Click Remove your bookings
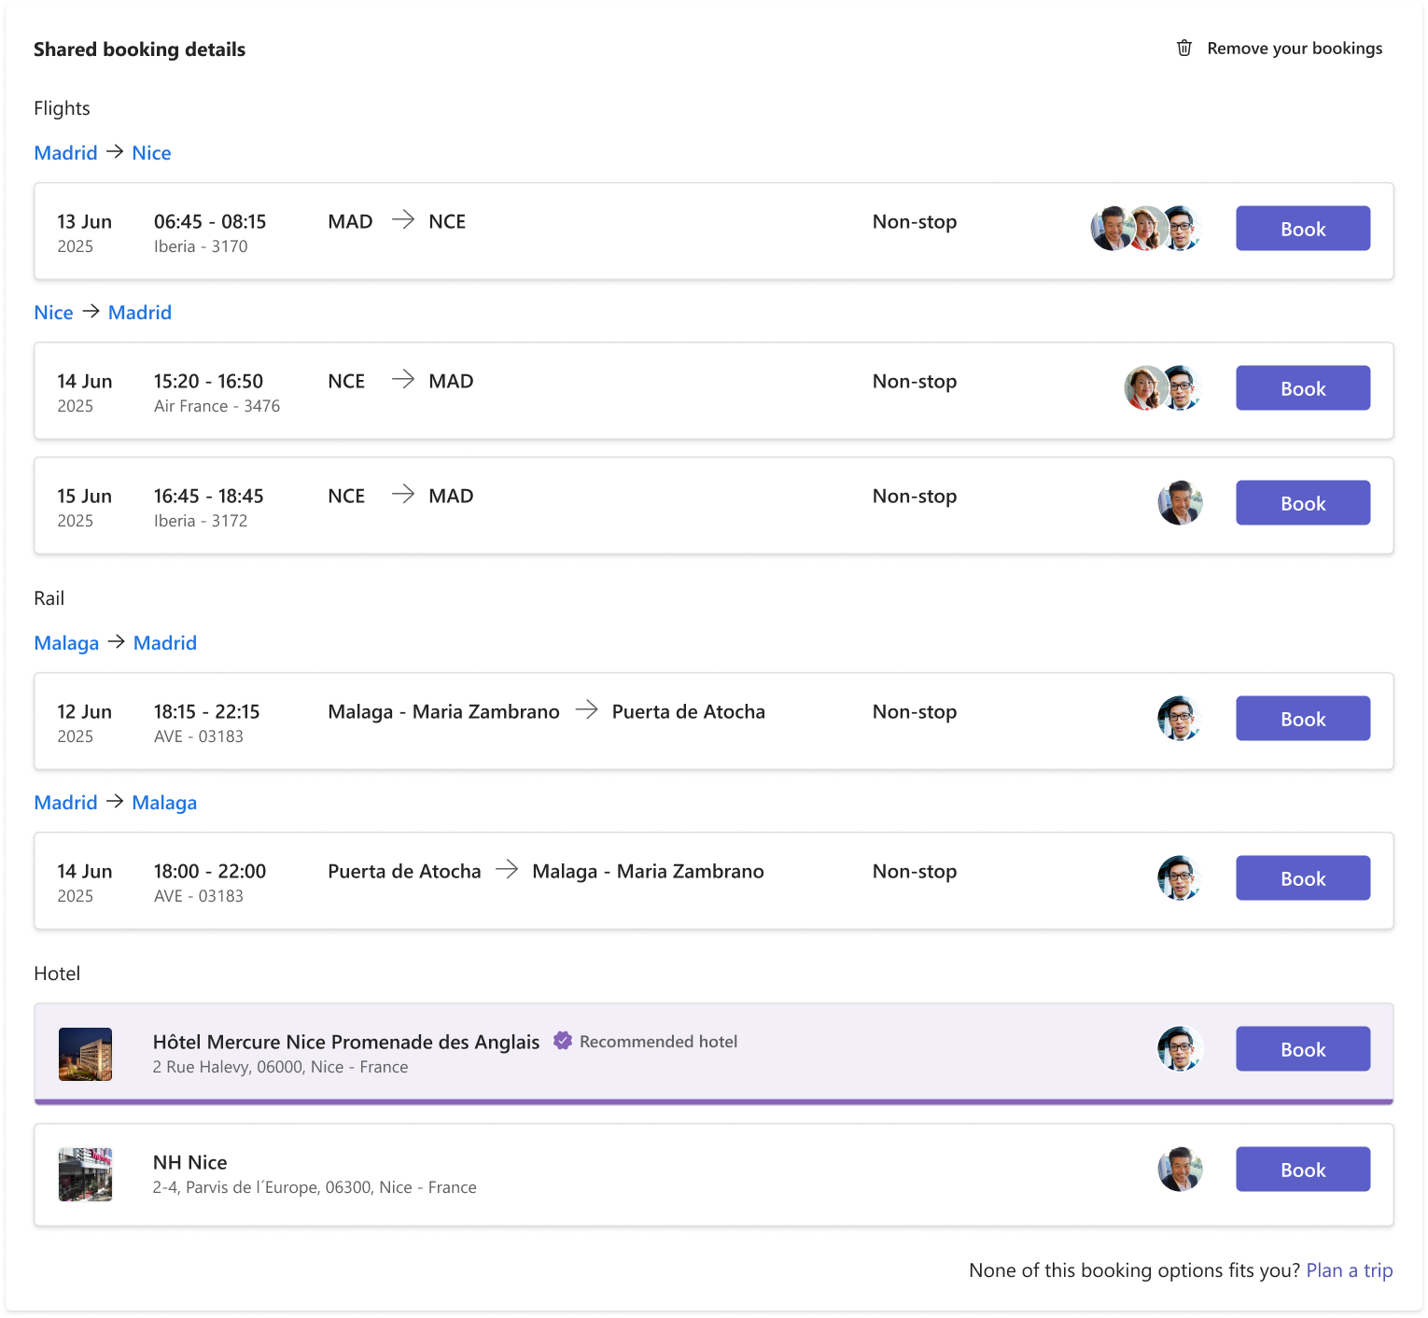Screen dimensions: 1428x1318 click(x=1294, y=49)
